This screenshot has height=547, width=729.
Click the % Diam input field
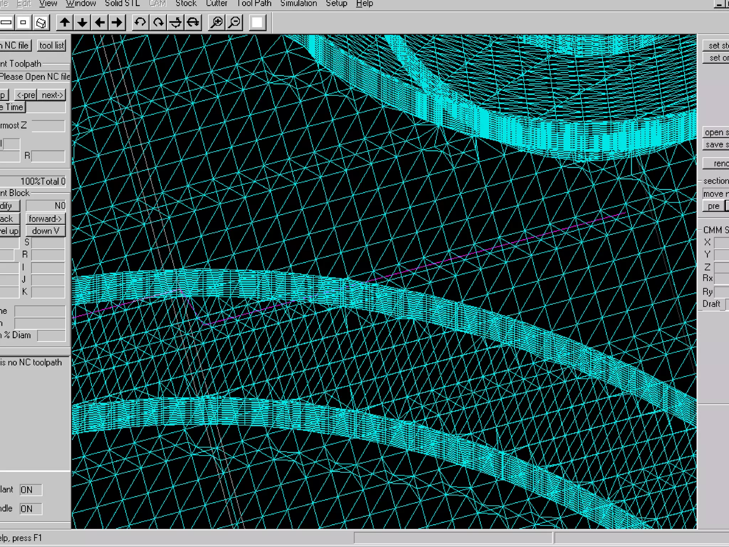coord(51,335)
